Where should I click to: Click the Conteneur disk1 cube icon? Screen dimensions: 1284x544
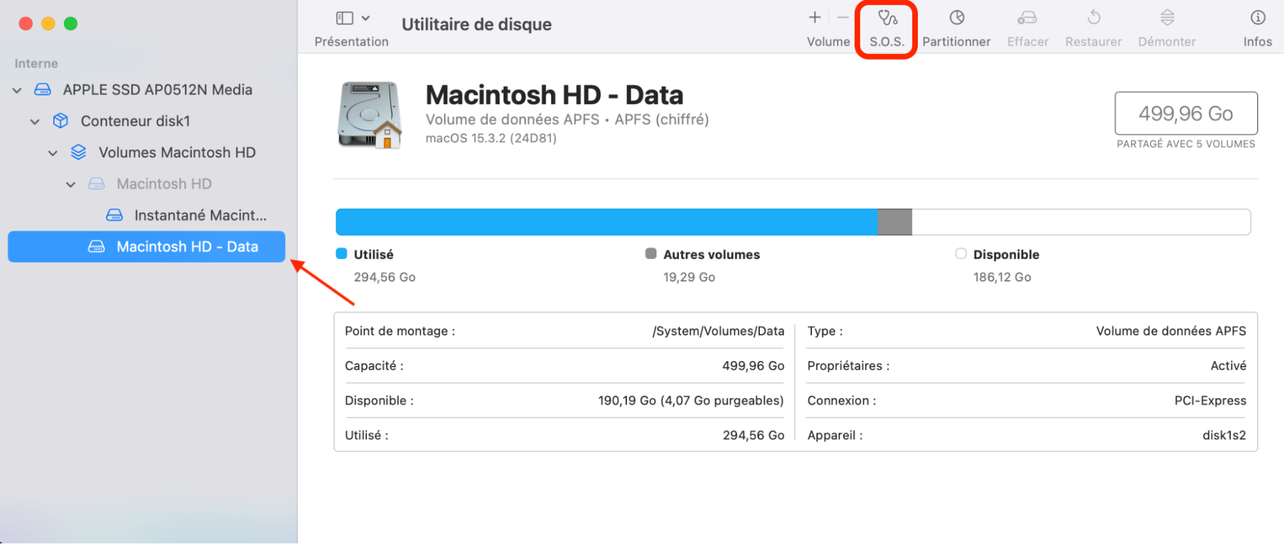pos(60,121)
